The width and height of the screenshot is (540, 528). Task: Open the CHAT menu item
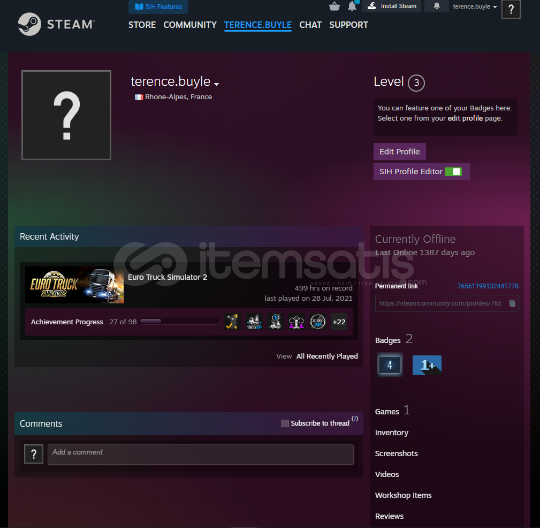coord(310,25)
